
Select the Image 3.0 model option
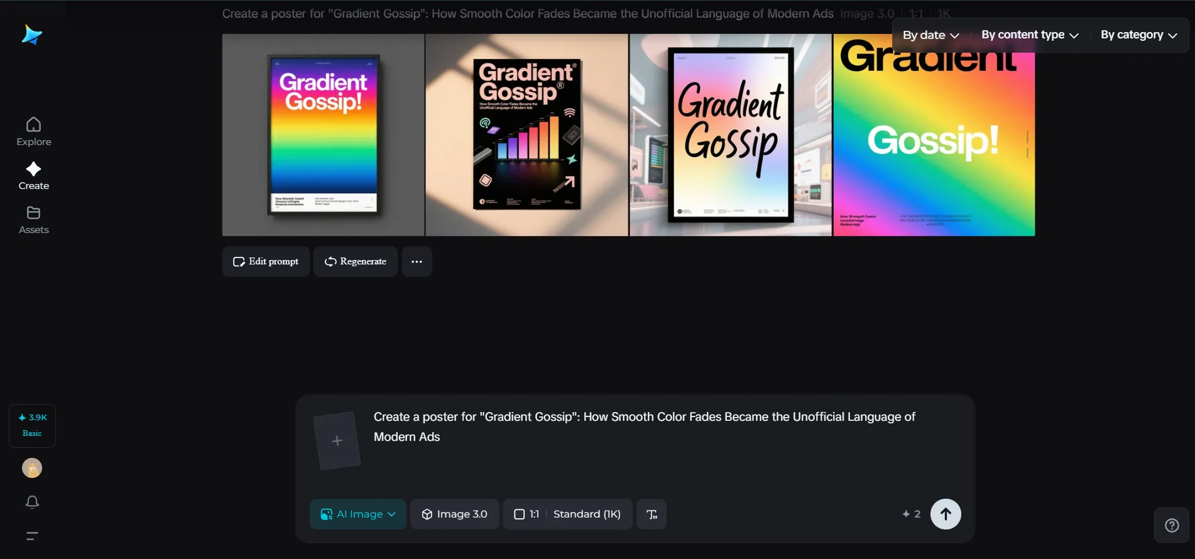455,514
